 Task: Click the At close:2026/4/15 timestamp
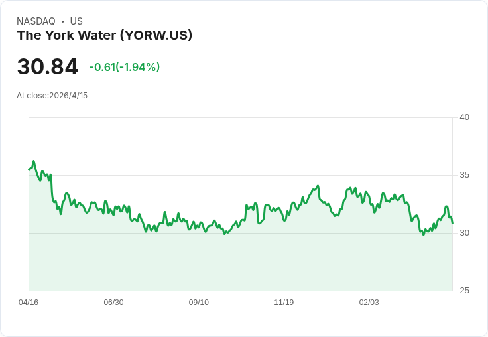[x=52, y=96]
